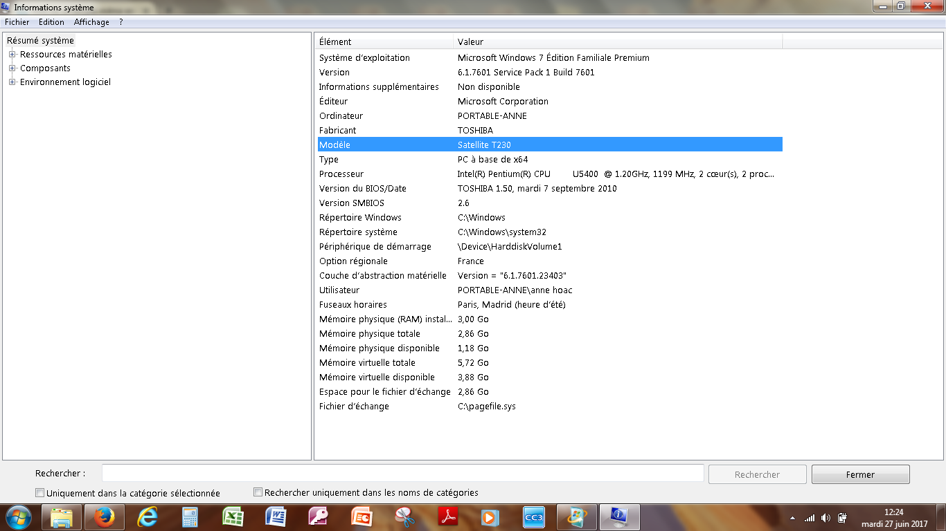This screenshot has width=946, height=531.
Task: Open the Calculator taskbar icon
Action: (190, 516)
